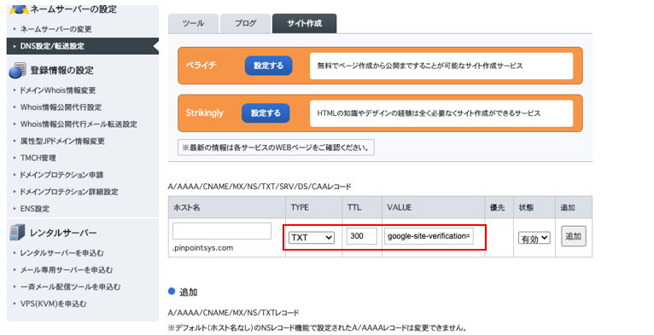Viewport: 654px width, 335px height.
Task: Open VPS(KVM)を申込む link
Action: click(x=54, y=303)
